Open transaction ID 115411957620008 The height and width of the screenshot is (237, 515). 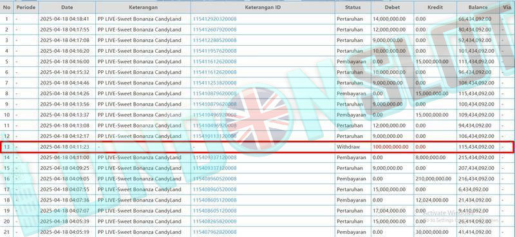point(214,51)
